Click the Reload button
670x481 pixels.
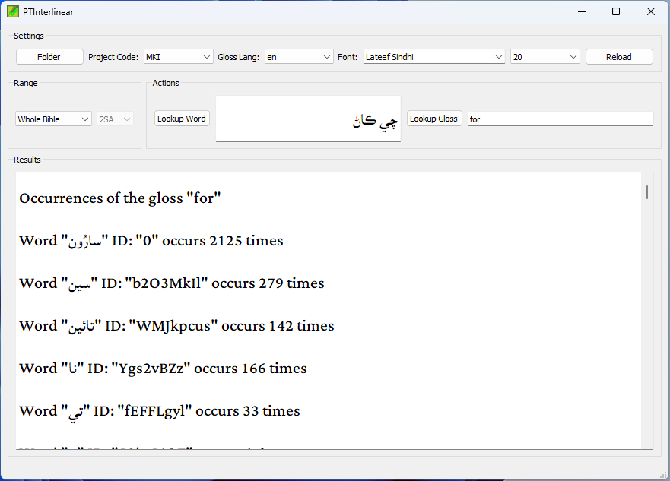point(618,56)
